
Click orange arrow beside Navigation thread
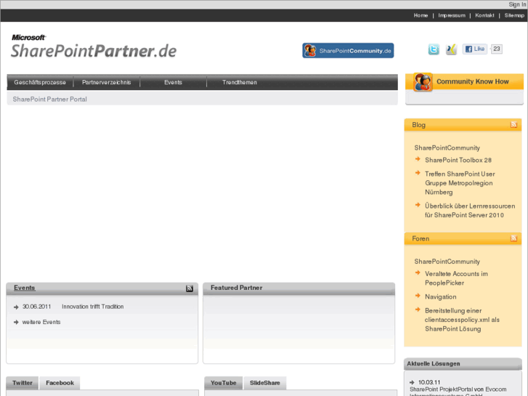418,296
